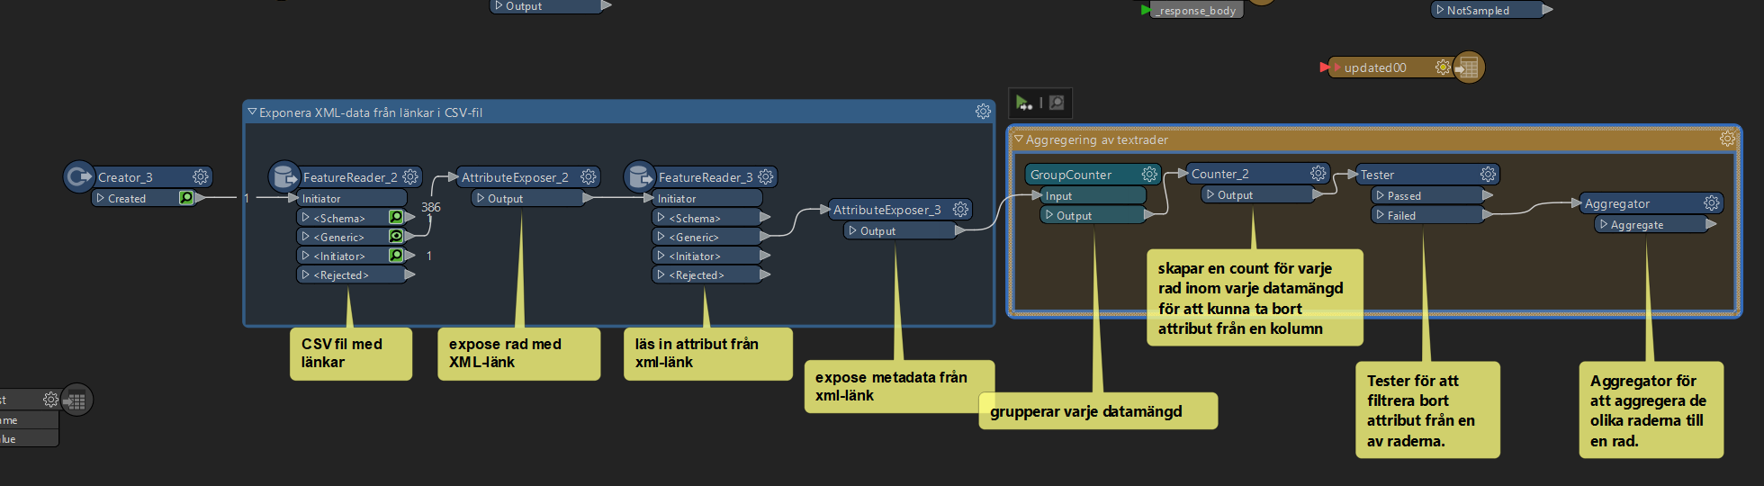
Task: Select the Counter_2 transformer title
Action: coord(1220,174)
